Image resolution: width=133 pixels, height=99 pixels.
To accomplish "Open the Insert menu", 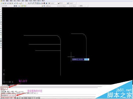I will coord(15,1).
